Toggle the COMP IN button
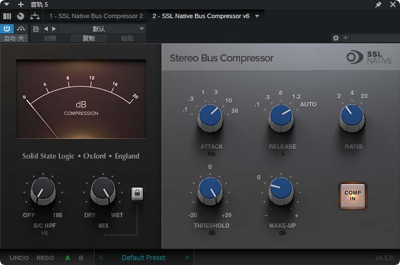Image resolution: width=400 pixels, height=265 pixels. [x=353, y=196]
